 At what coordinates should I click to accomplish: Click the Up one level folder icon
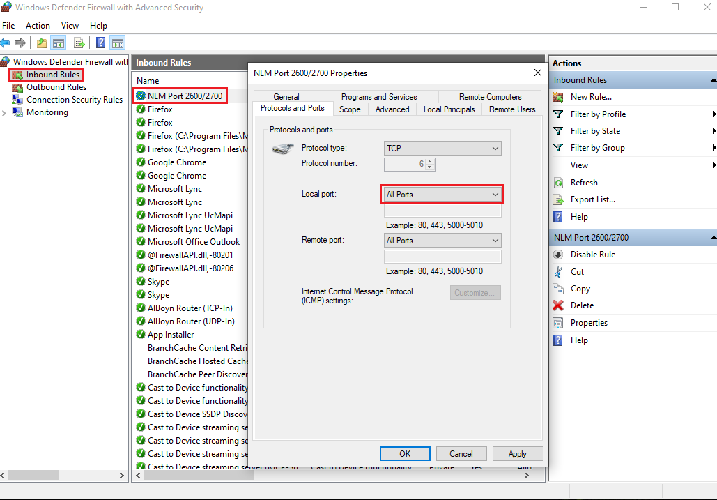tap(42, 43)
